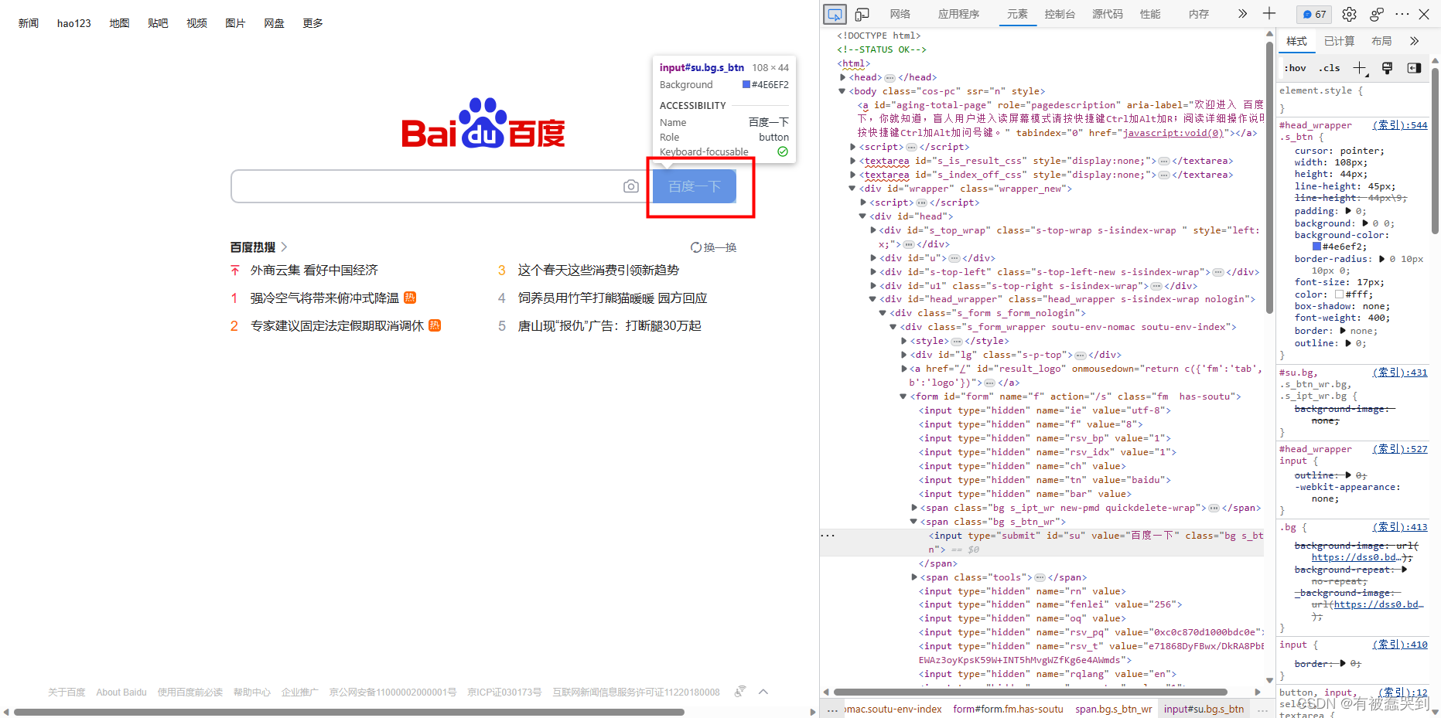Add new style rule with plus icon
The image size is (1441, 718).
(x=1360, y=68)
